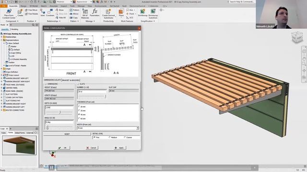
Task: Click the Angle slider track
Action: point(59,128)
